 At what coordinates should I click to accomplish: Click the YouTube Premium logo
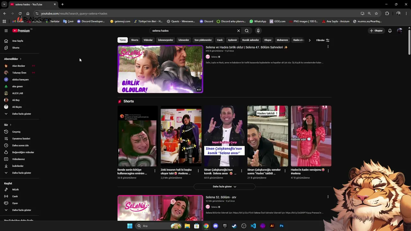coord(21,31)
